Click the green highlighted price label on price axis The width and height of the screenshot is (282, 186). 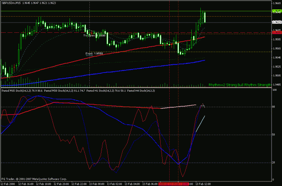tap(277, 11)
